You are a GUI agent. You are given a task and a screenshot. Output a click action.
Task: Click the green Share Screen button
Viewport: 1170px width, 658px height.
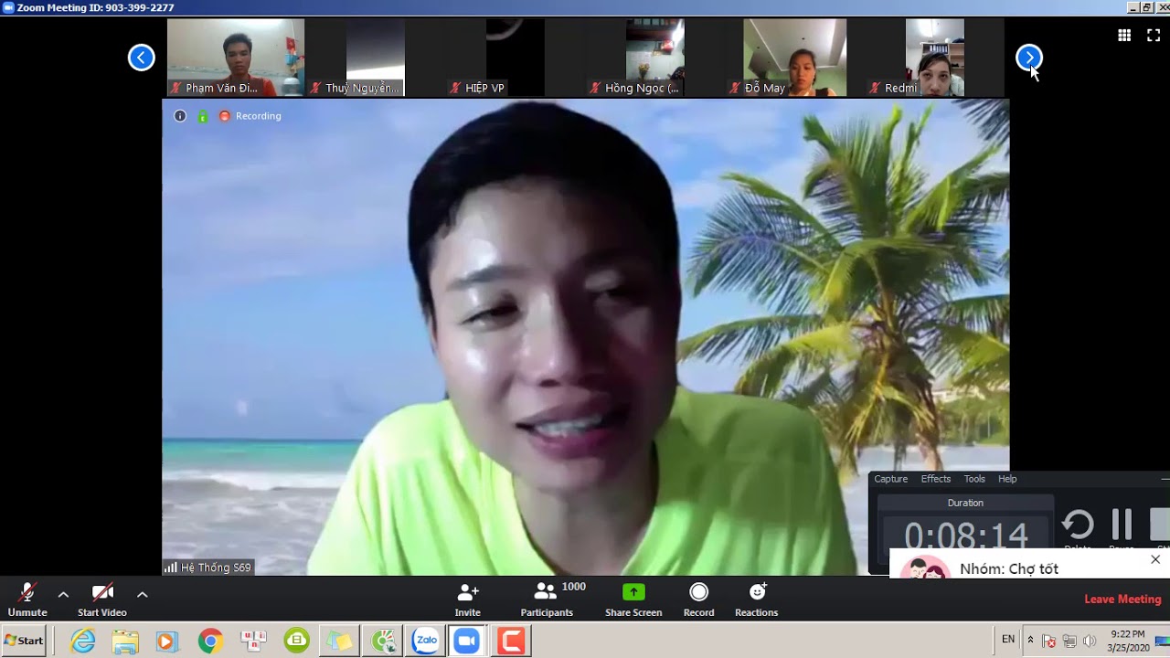pos(633,600)
